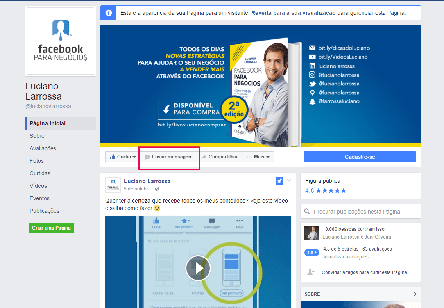This screenshot has height=308, width=444.
Task: Open the post options chevron on pinned post
Action: click(289, 180)
